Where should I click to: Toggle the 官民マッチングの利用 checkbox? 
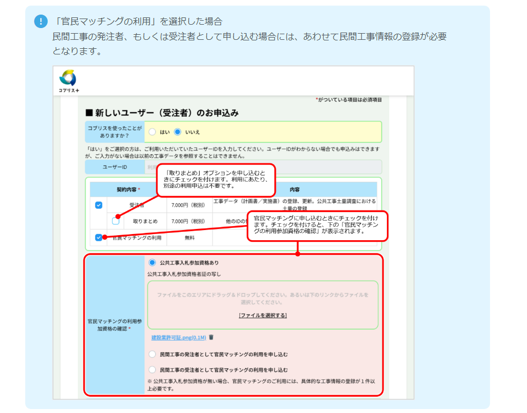coord(99,237)
